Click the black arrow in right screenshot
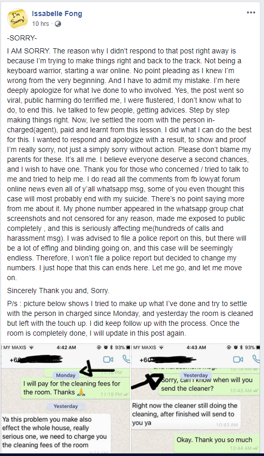Viewport: 264px width, 456px height. tap(147, 381)
